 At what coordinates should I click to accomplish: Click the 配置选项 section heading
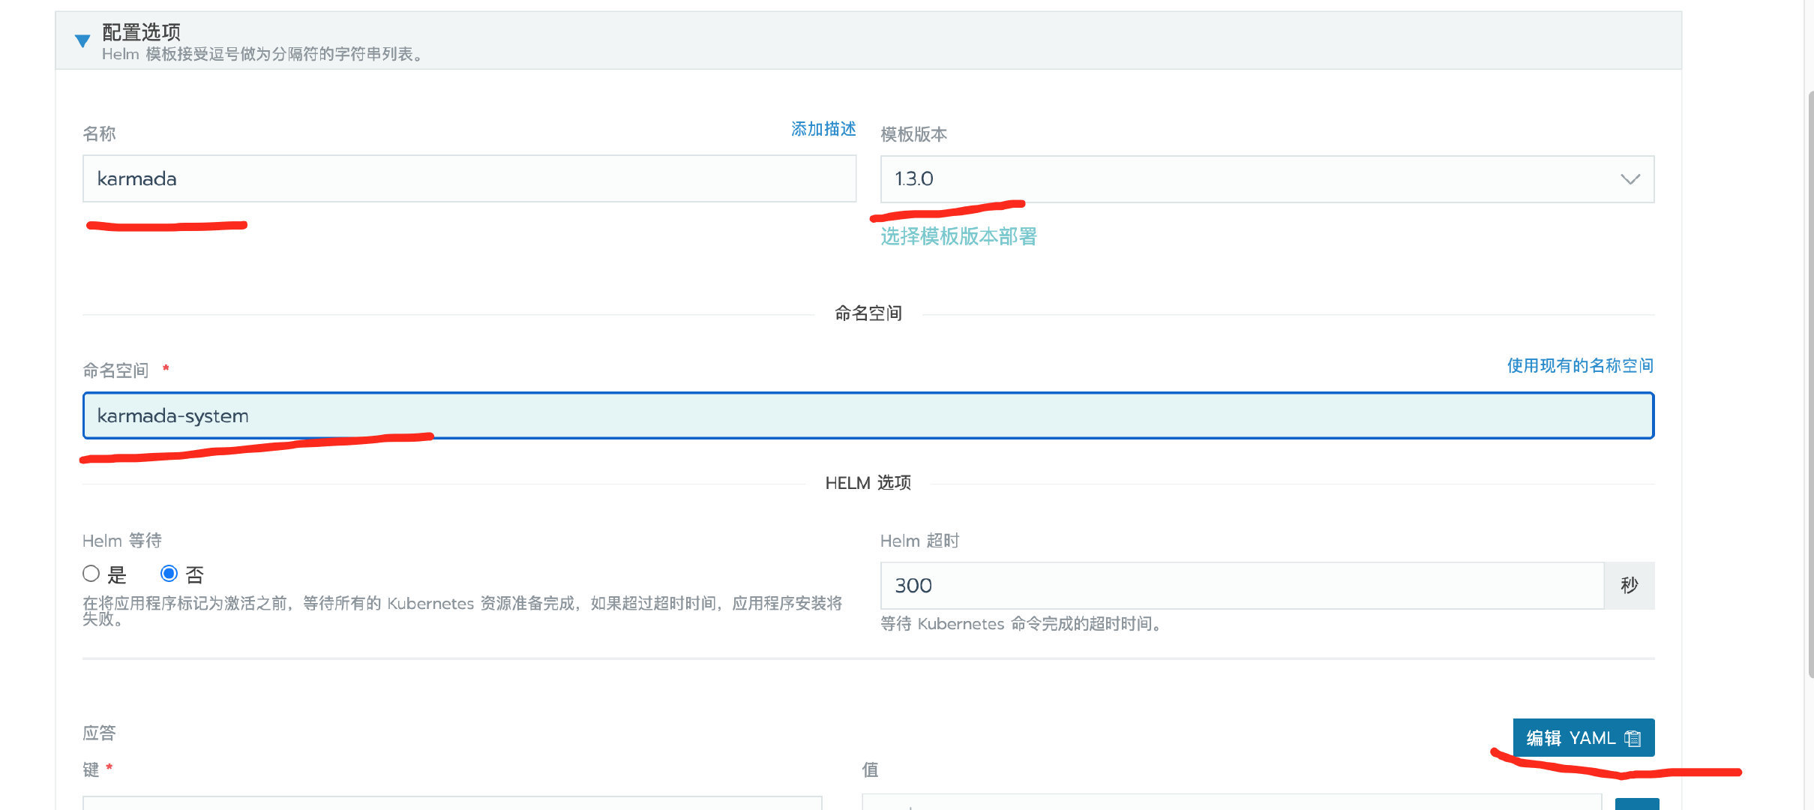coord(141,32)
